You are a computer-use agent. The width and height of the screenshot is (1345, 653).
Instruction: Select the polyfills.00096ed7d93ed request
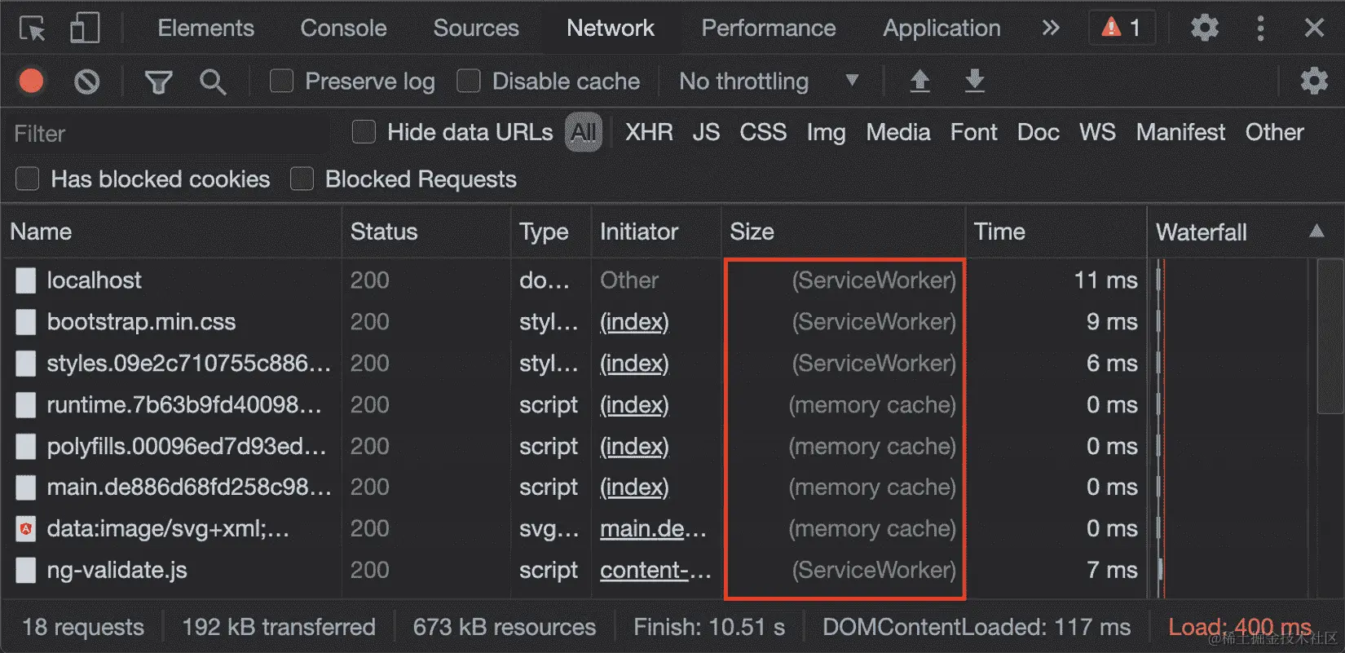pos(187,447)
